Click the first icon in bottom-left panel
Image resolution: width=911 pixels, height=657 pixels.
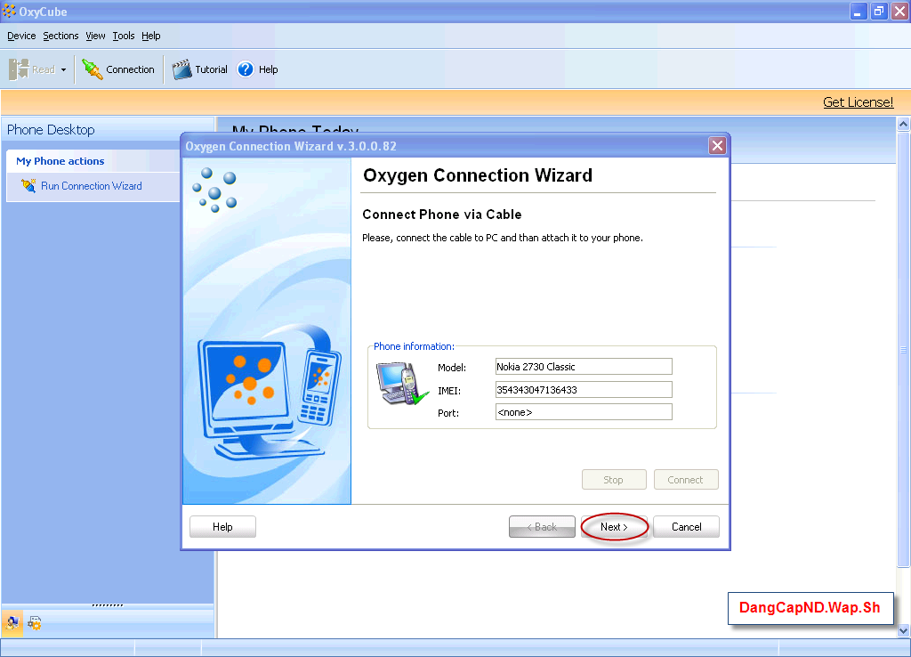(x=12, y=624)
